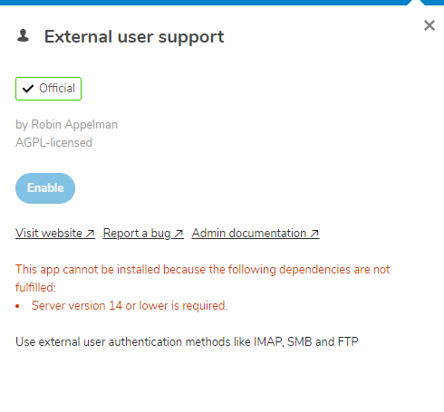Click the red bullet point marker
Viewport: 444px width, 412px height.
click(x=17, y=306)
